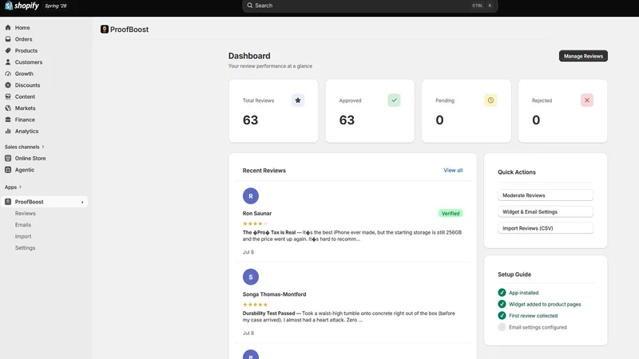Click the Moderate Reviews button
Viewport: 639px width, 359px height.
tap(546, 195)
